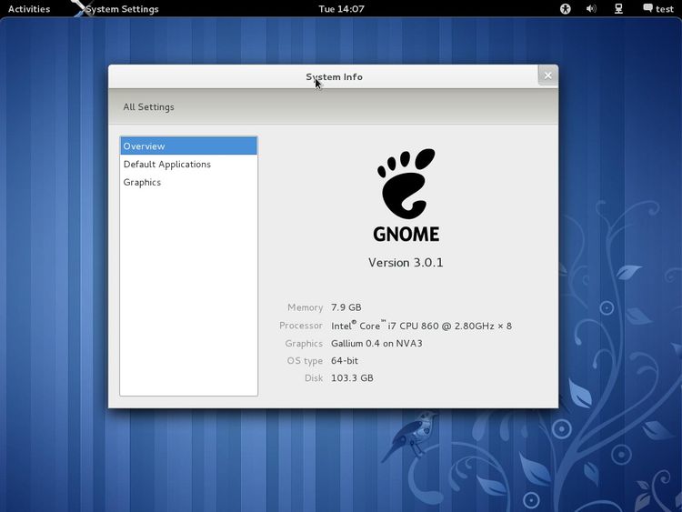Click the Intel Core i7 processor value
The width and height of the screenshot is (682, 512).
click(421, 326)
